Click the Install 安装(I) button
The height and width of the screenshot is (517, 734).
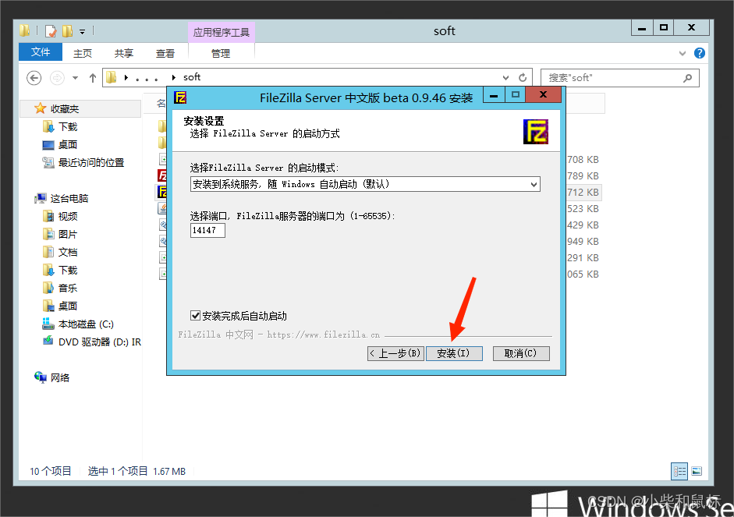(x=454, y=353)
